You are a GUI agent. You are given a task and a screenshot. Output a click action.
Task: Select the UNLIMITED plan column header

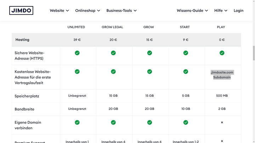coord(76,27)
